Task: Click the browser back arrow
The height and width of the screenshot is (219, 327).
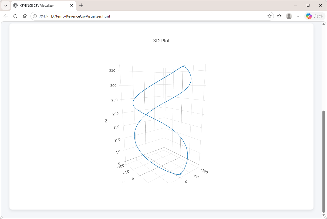Action: point(6,16)
